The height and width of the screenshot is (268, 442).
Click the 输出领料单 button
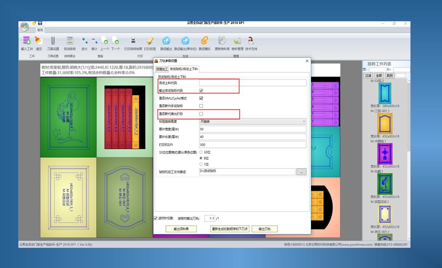pos(181,229)
